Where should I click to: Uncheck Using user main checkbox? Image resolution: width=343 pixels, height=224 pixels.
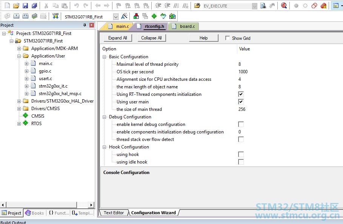coord(241,102)
